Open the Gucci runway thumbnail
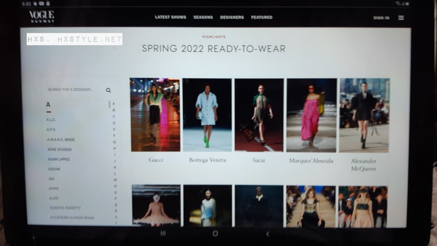This screenshot has height=246, width=437. [155, 115]
